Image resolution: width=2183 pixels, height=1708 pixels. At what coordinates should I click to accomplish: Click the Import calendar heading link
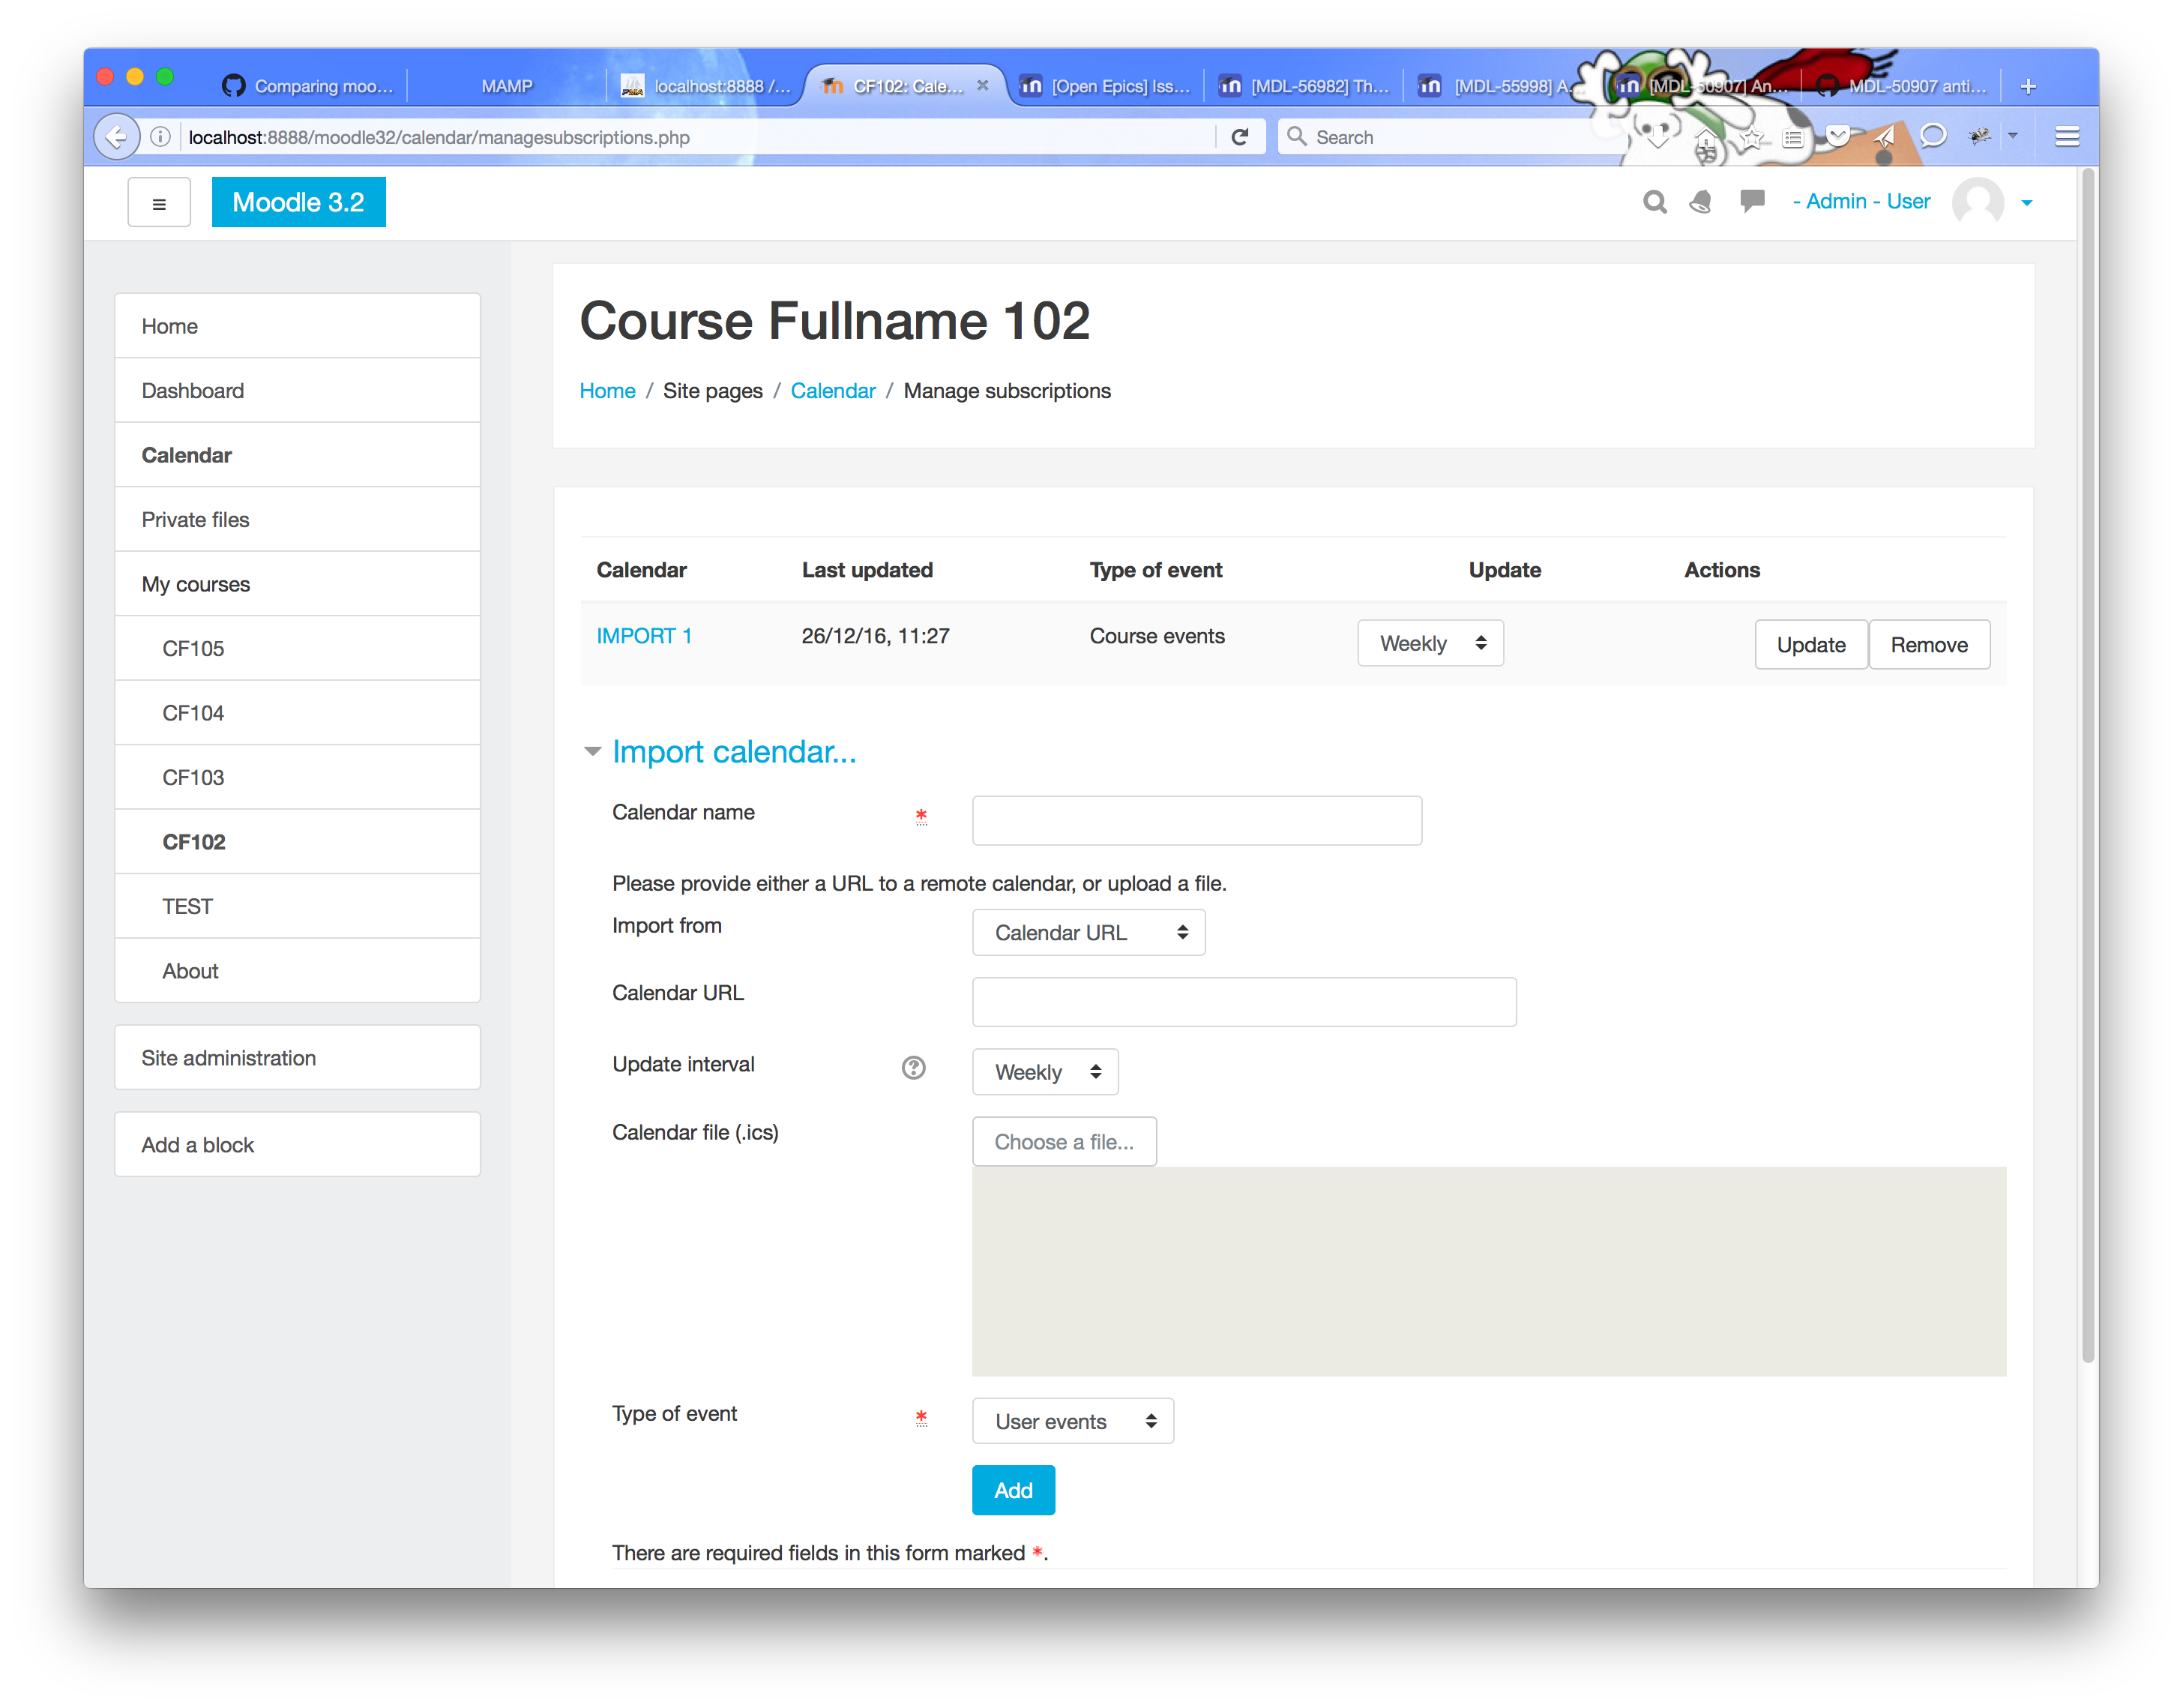coord(735,751)
